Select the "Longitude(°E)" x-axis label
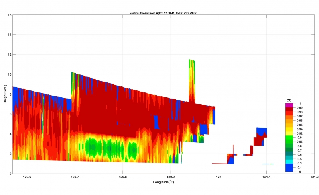This screenshot has width=319, height=195. [163, 182]
